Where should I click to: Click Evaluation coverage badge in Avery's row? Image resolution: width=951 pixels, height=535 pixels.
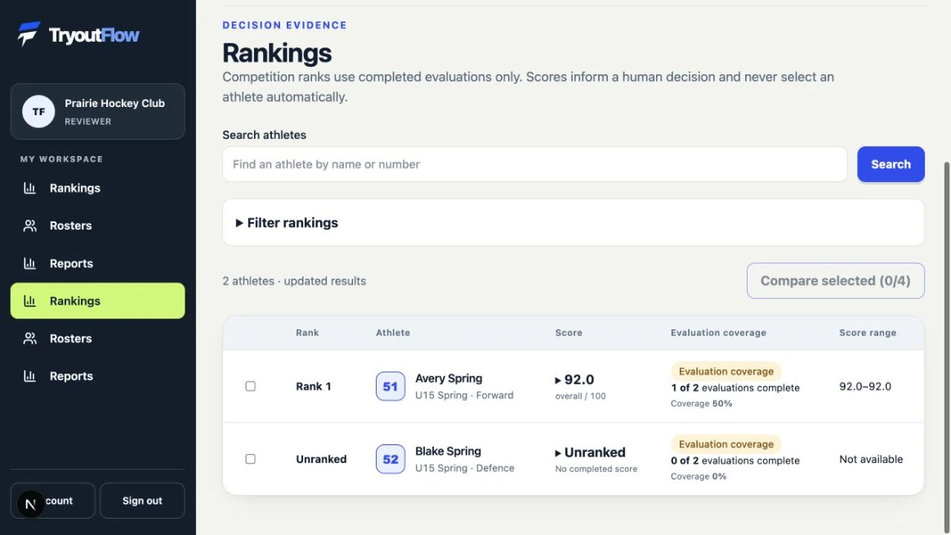(726, 371)
